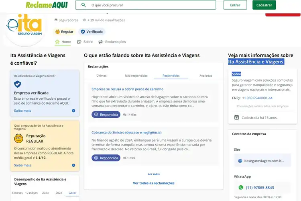
Task: Select the 12 meses performance tab
Action: tap(31, 193)
